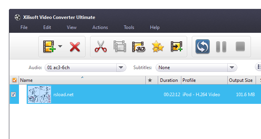
Task: Click the grayed Merge filmstrip icon
Action: coord(120,46)
